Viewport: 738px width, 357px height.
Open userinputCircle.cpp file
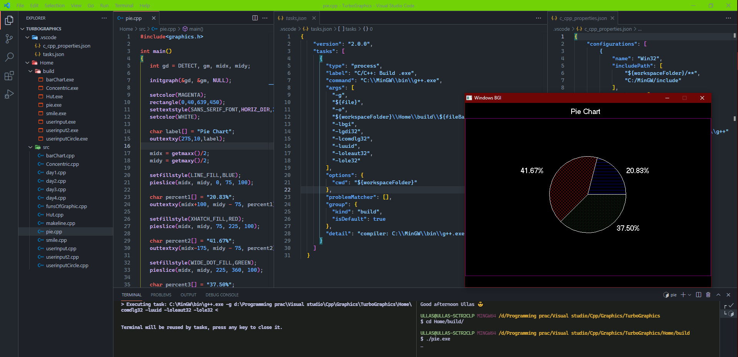(x=67, y=265)
